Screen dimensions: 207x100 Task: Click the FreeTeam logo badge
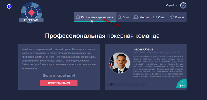[31, 13]
